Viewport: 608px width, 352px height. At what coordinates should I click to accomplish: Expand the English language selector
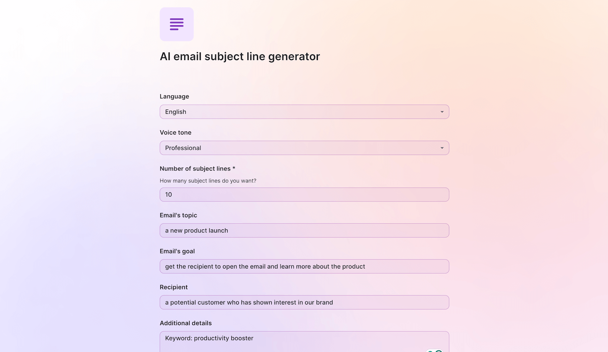pyautogui.click(x=303, y=111)
